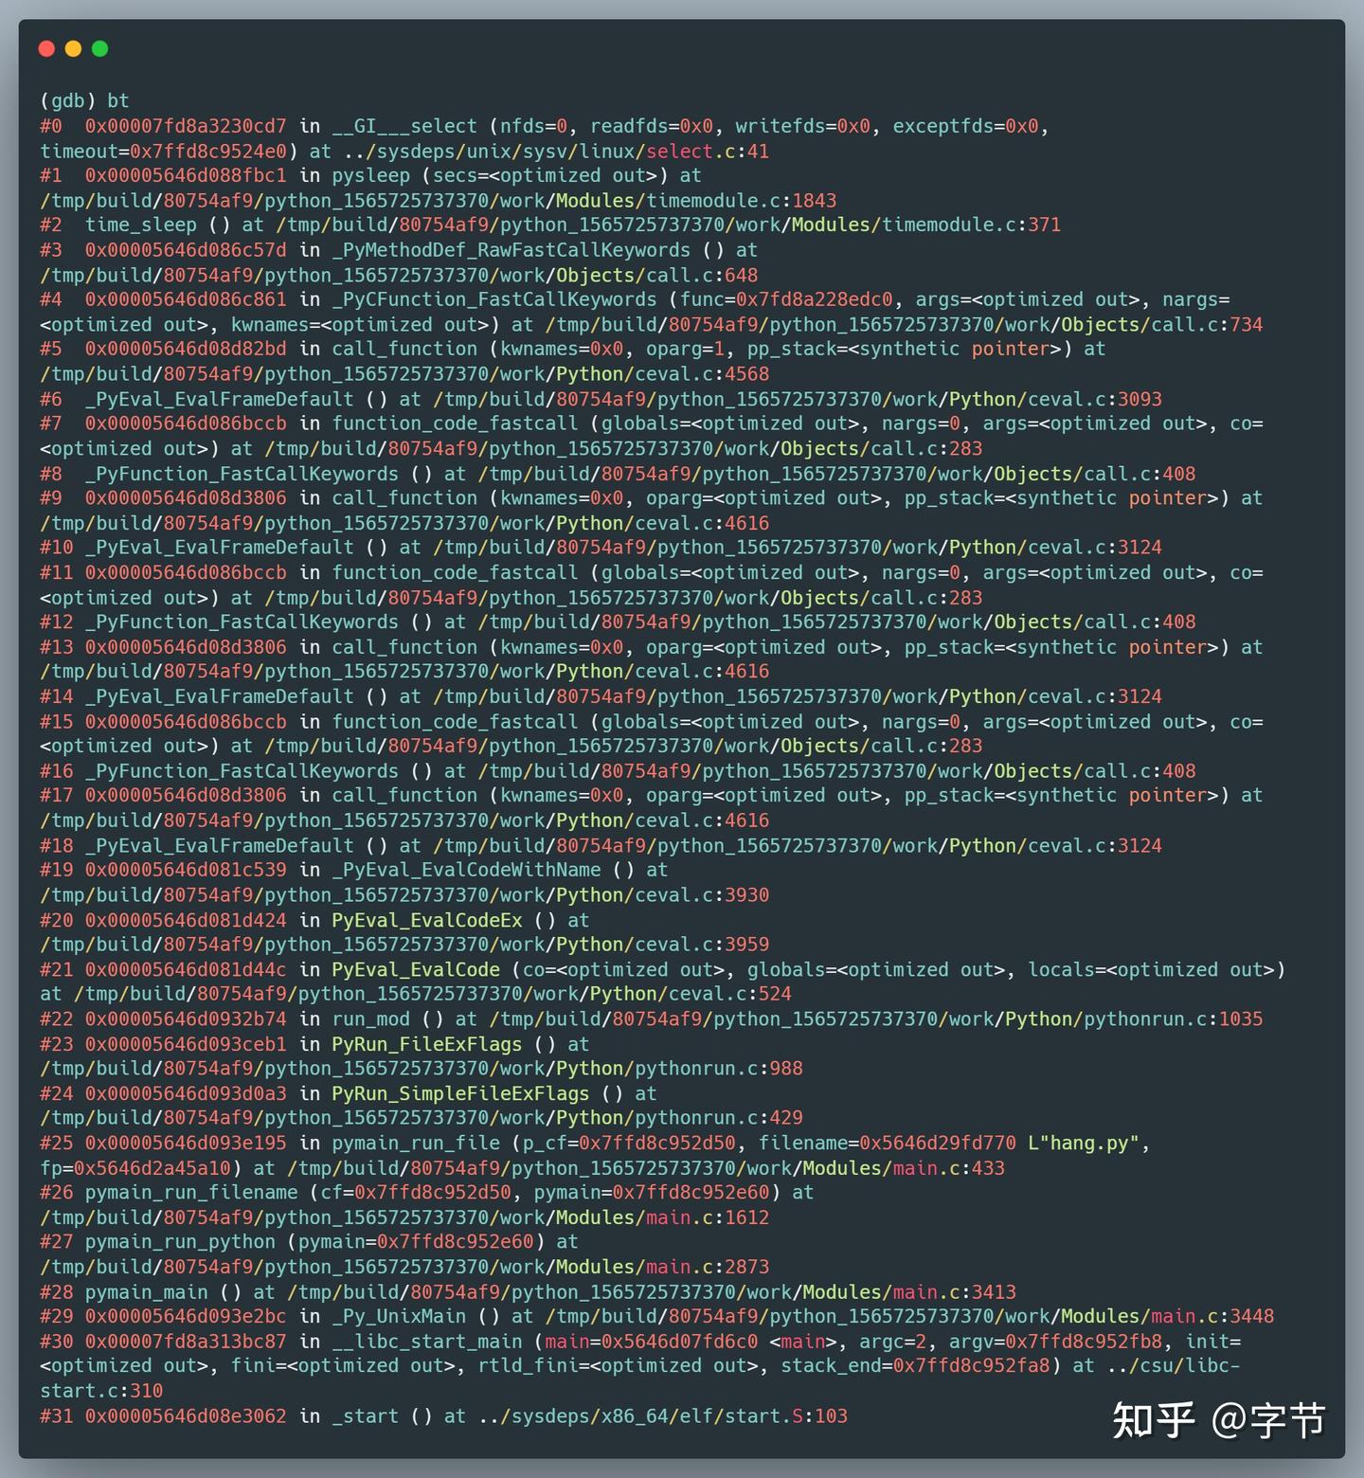The width and height of the screenshot is (1364, 1478).
Task: Click the yellow minimize window button
Action: pyautogui.click(x=74, y=47)
